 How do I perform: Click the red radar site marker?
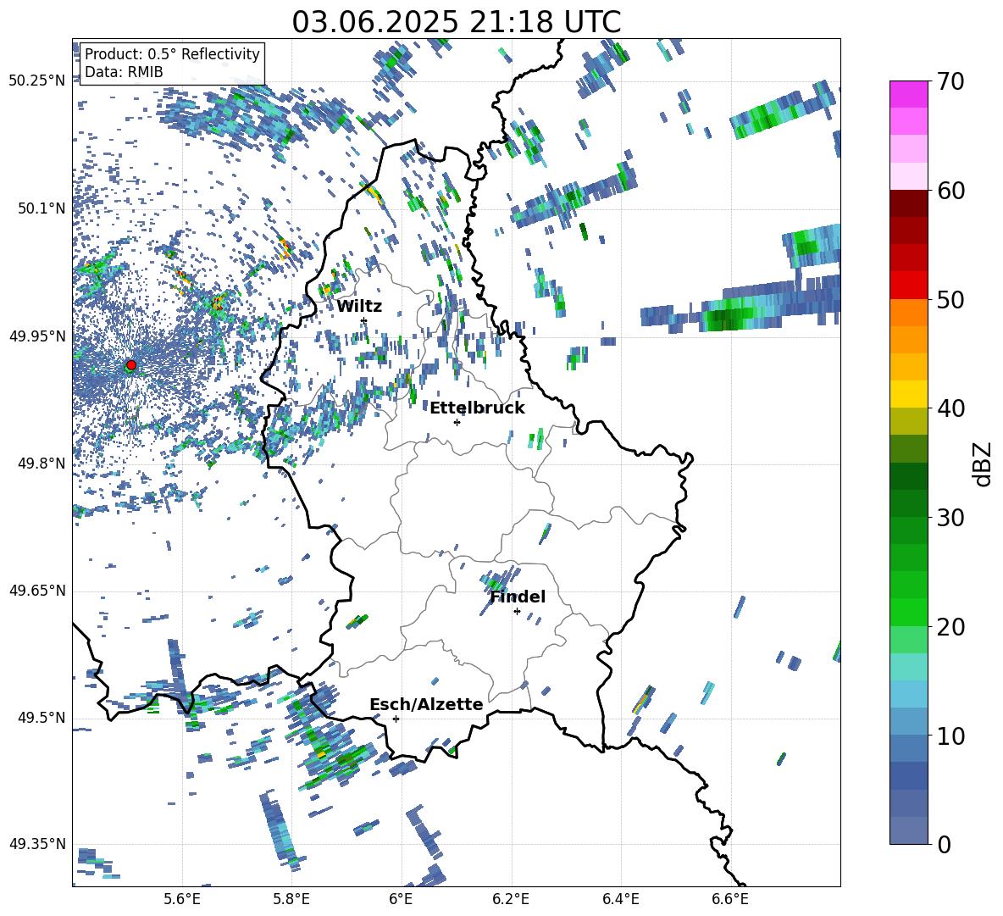[131, 365]
